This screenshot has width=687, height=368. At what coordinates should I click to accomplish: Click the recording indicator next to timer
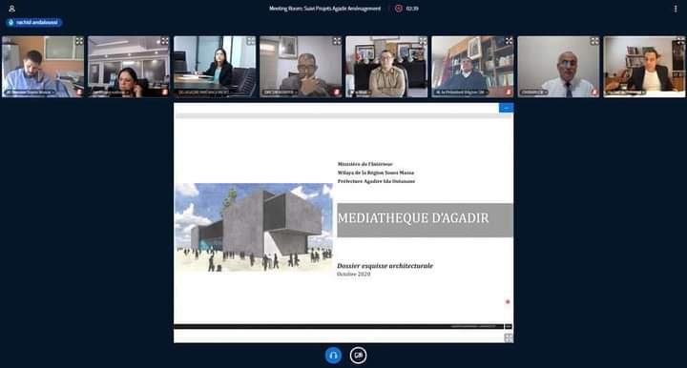pos(398,9)
